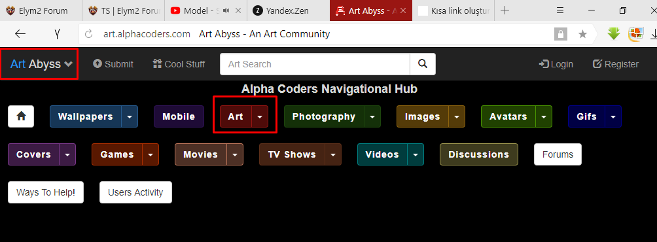Expand the Movies dropdown arrow
This screenshot has width=657, height=242.
coord(235,154)
